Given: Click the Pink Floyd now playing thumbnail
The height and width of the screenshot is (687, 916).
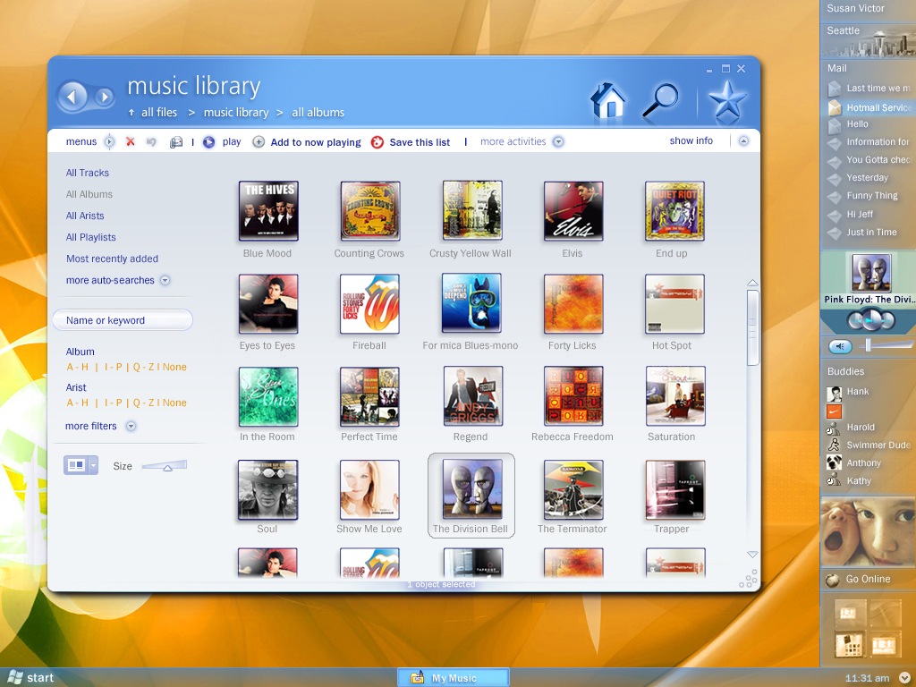Looking at the screenshot, I should point(871,273).
